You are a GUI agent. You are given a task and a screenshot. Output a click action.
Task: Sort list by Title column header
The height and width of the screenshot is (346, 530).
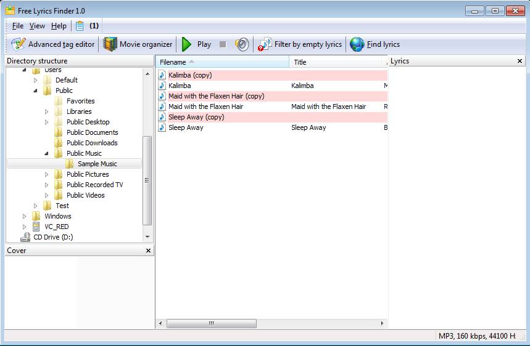pyautogui.click(x=336, y=62)
